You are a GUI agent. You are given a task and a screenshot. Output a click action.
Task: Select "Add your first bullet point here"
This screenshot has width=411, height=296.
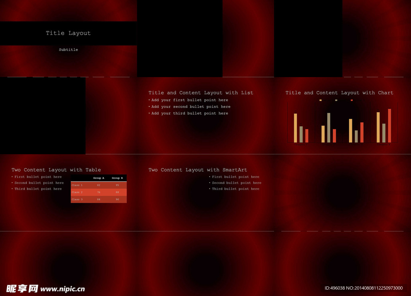tap(189, 100)
